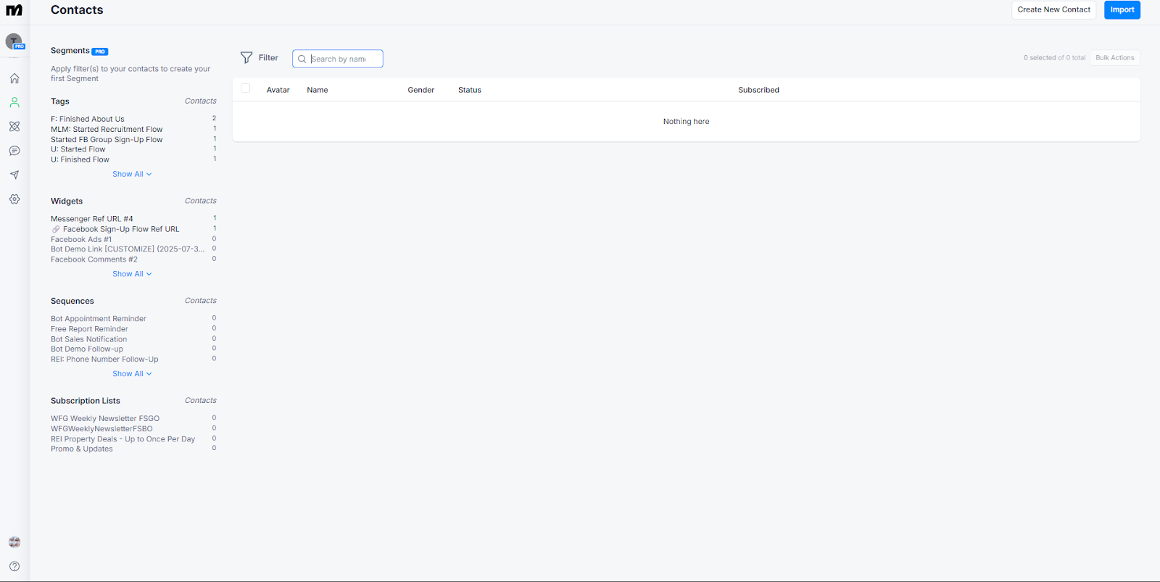Open the account avatar with PRO badge

[x=14, y=42]
